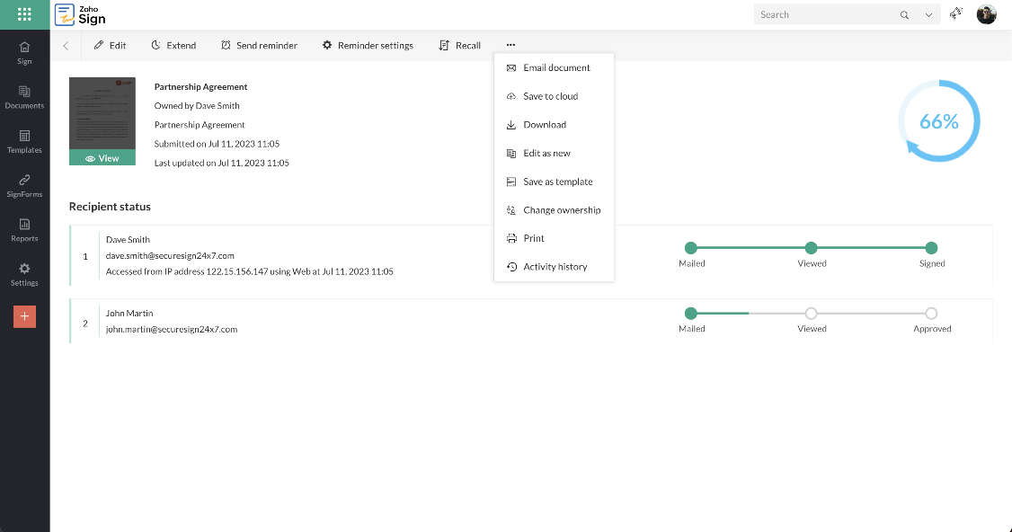Viewport: 1012px width, 532px height.
Task: Choose Save as template from the menu
Action: pos(557,182)
